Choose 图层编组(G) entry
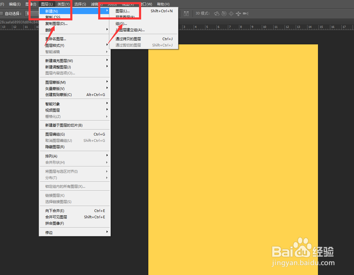This screenshot has height=275, width=354. point(74,134)
